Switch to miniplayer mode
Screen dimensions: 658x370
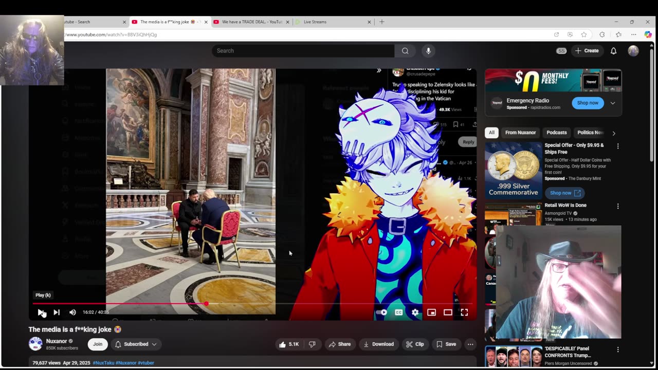[431, 312]
